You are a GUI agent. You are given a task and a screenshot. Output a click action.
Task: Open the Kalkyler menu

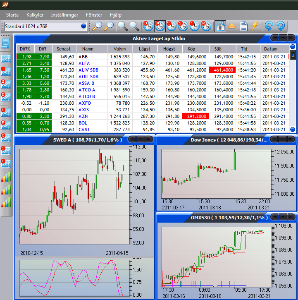tap(35, 15)
